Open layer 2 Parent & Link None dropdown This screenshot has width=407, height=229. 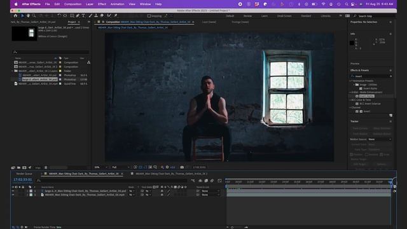210,195
